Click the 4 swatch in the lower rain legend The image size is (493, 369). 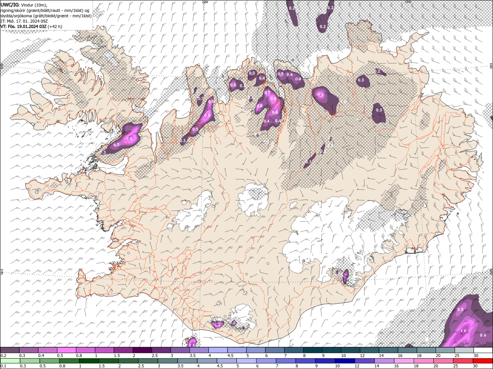[x=207, y=361]
